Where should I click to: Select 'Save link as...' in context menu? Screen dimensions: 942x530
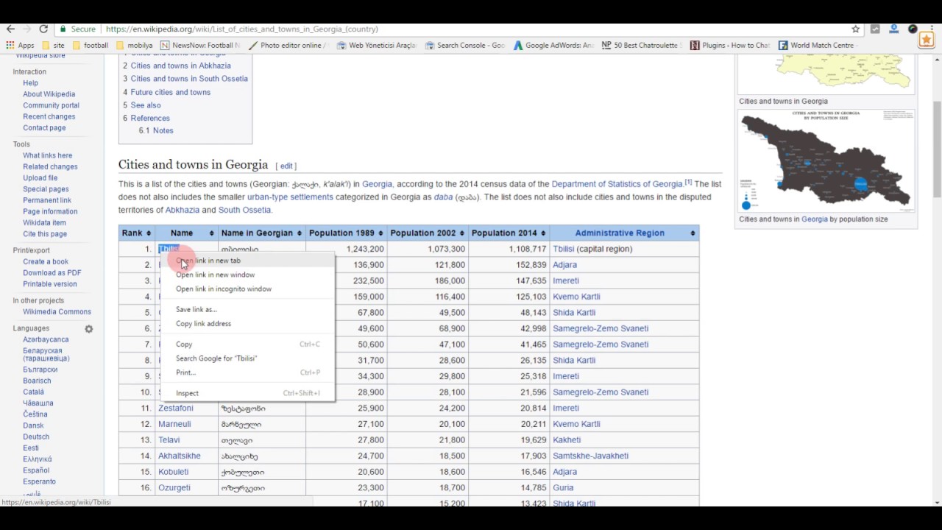click(x=247, y=309)
